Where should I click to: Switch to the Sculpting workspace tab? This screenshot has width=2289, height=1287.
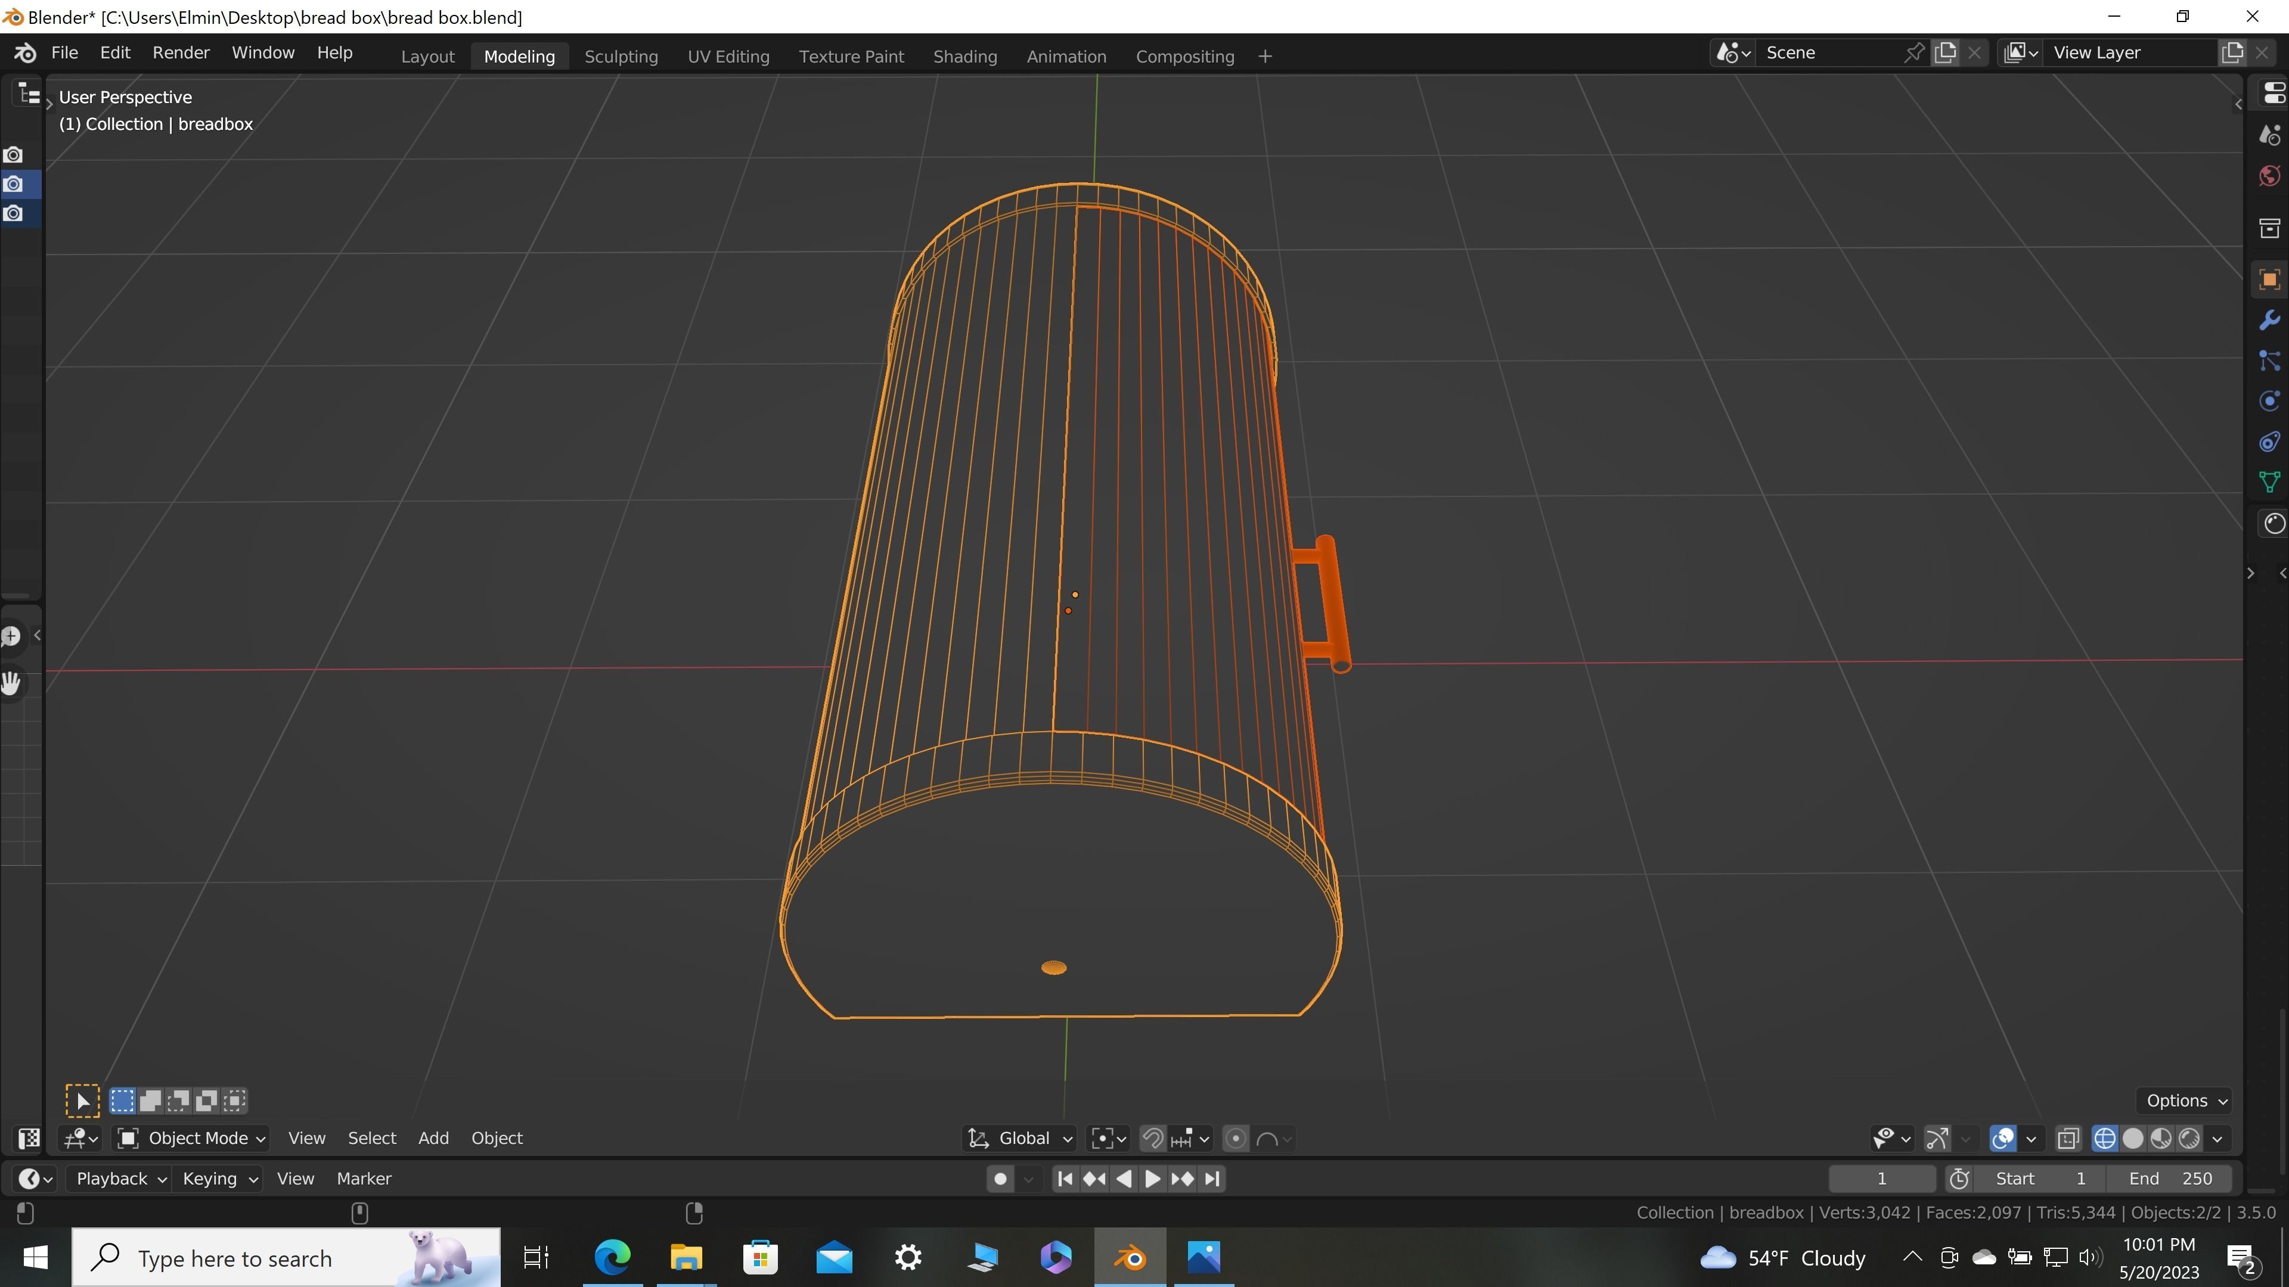[620, 56]
